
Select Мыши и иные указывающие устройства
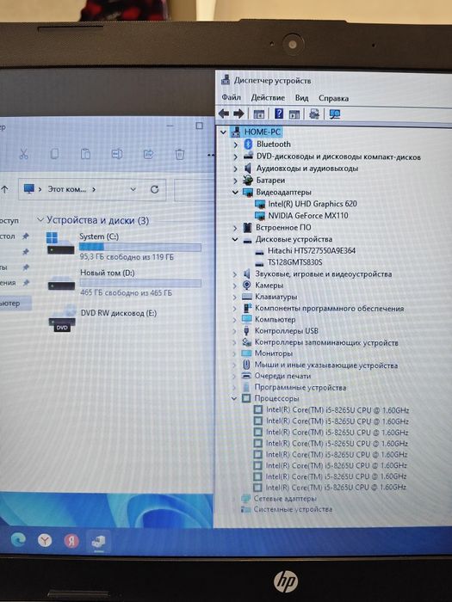coord(326,365)
